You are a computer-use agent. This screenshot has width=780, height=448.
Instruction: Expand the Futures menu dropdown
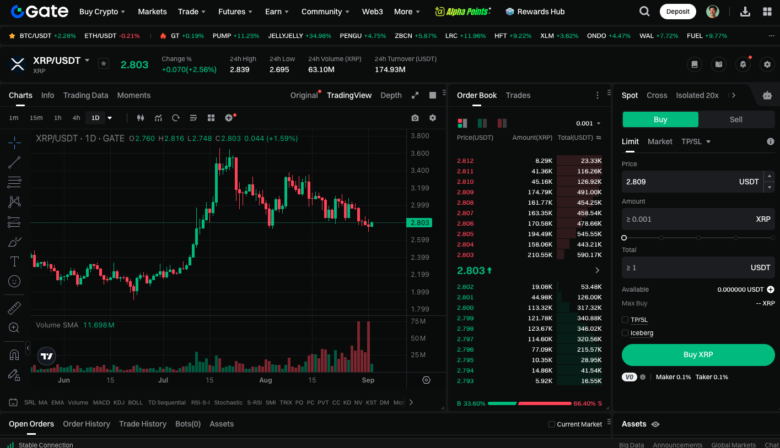235,12
